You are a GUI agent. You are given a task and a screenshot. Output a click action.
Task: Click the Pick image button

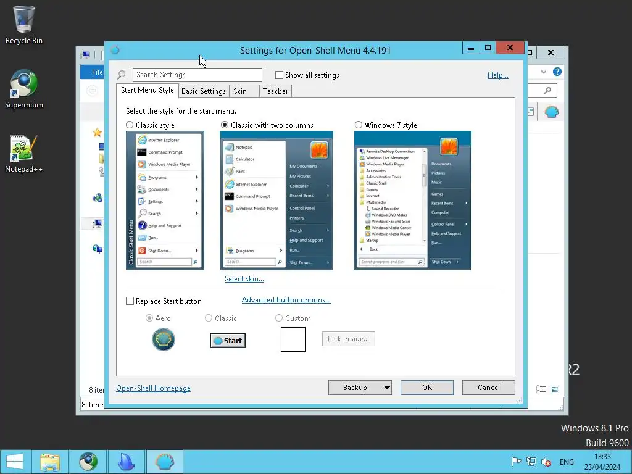pos(348,339)
